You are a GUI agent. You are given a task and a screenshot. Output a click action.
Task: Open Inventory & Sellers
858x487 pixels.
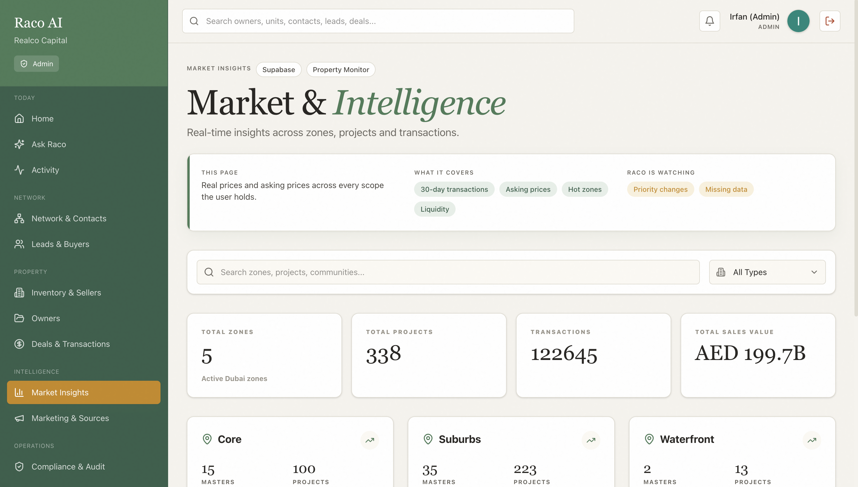pyautogui.click(x=83, y=293)
